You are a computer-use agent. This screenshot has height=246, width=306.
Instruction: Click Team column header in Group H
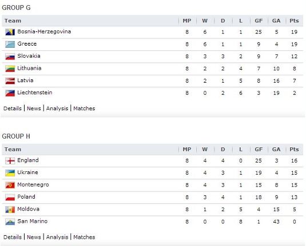click(13, 150)
